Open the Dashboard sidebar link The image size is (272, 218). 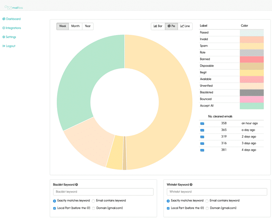pyautogui.click(x=11, y=19)
